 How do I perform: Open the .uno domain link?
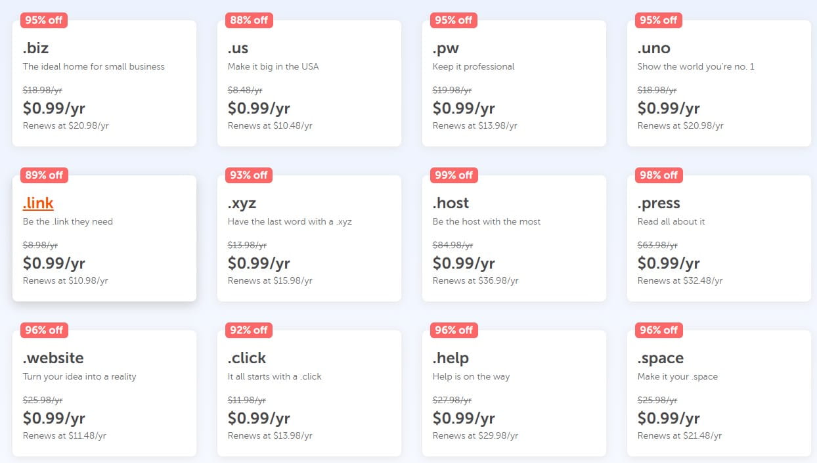[653, 48]
